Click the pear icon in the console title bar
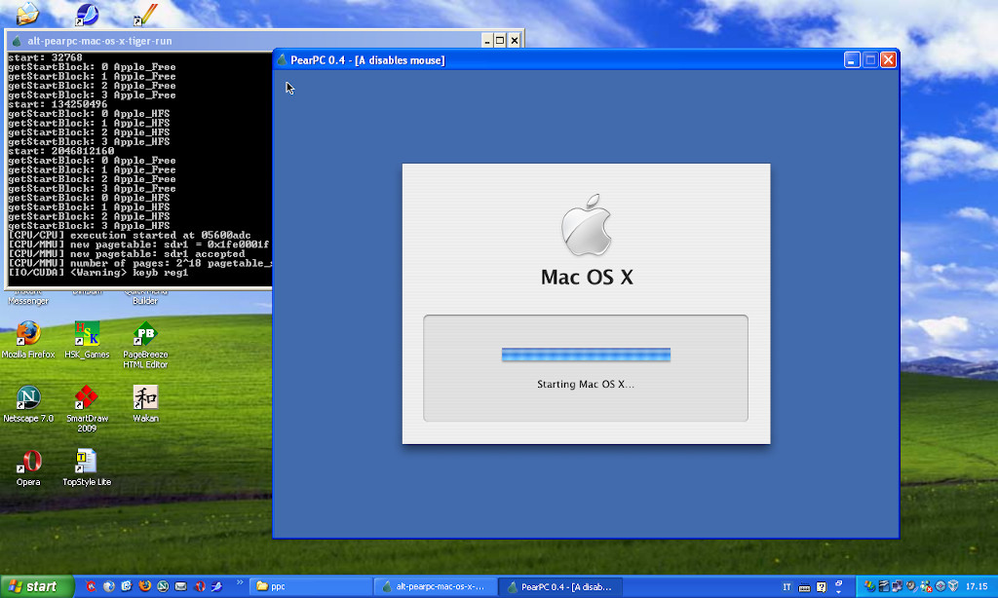 17,41
